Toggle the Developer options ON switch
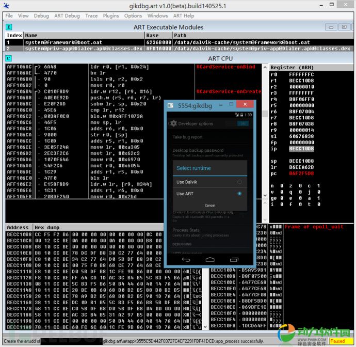 [x=242, y=123]
